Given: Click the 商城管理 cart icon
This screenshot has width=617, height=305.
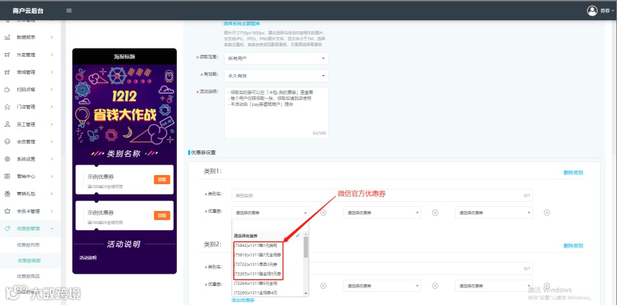Looking at the screenshot, I should tap(7, 72).
